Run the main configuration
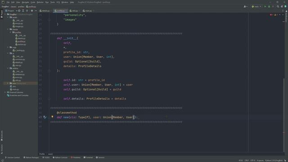This screenshot has width=288, height=162. 265,6
